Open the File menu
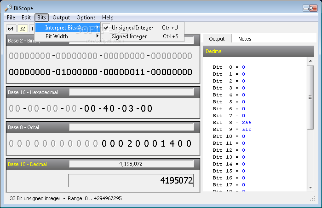Viewport: 322px width, 208px height. (x=11, y=18)
